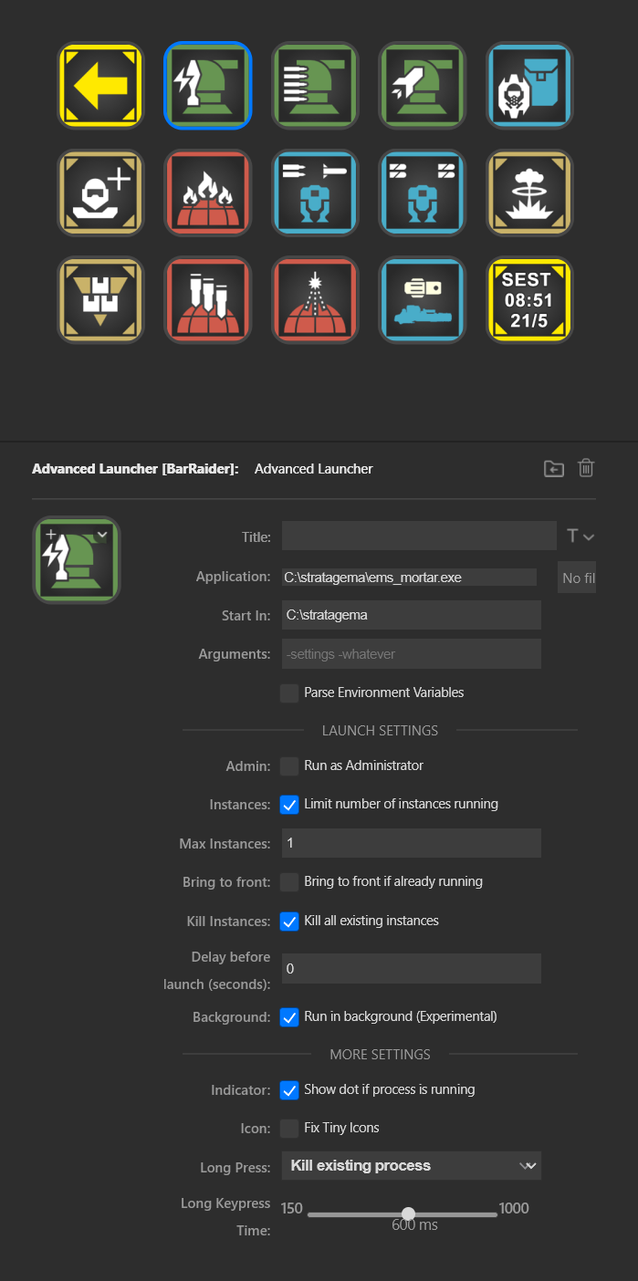Uncheck Kill all existing instances
This screenshot has height=1281, width=638.
(x=289, y=922)
